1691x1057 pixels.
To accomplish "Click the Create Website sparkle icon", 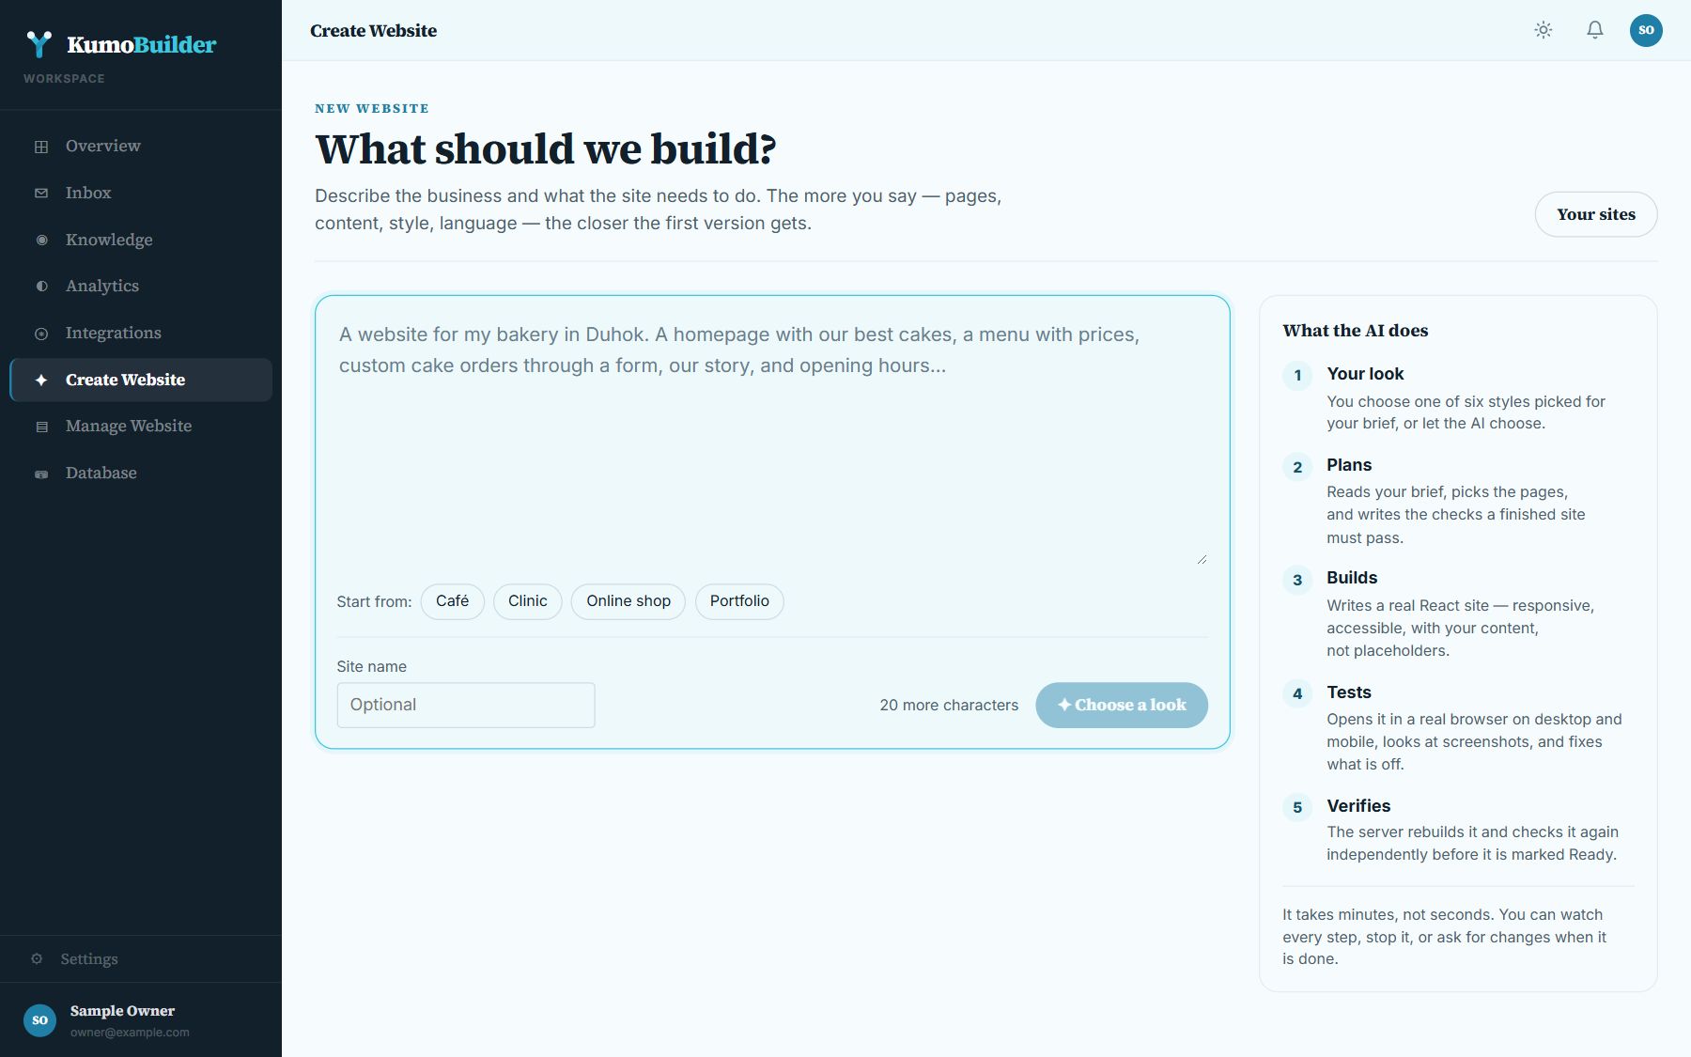I will tap(41, 381).
